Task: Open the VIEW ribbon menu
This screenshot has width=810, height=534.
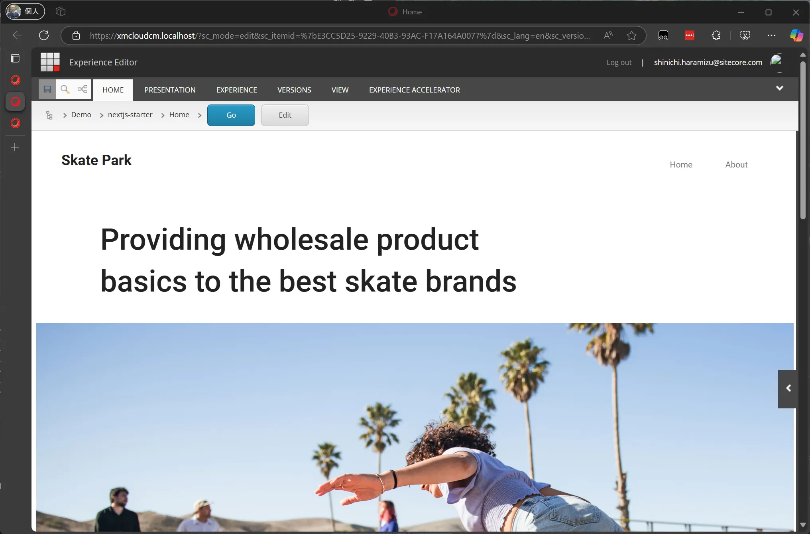Action: click(x=340, y=89)
